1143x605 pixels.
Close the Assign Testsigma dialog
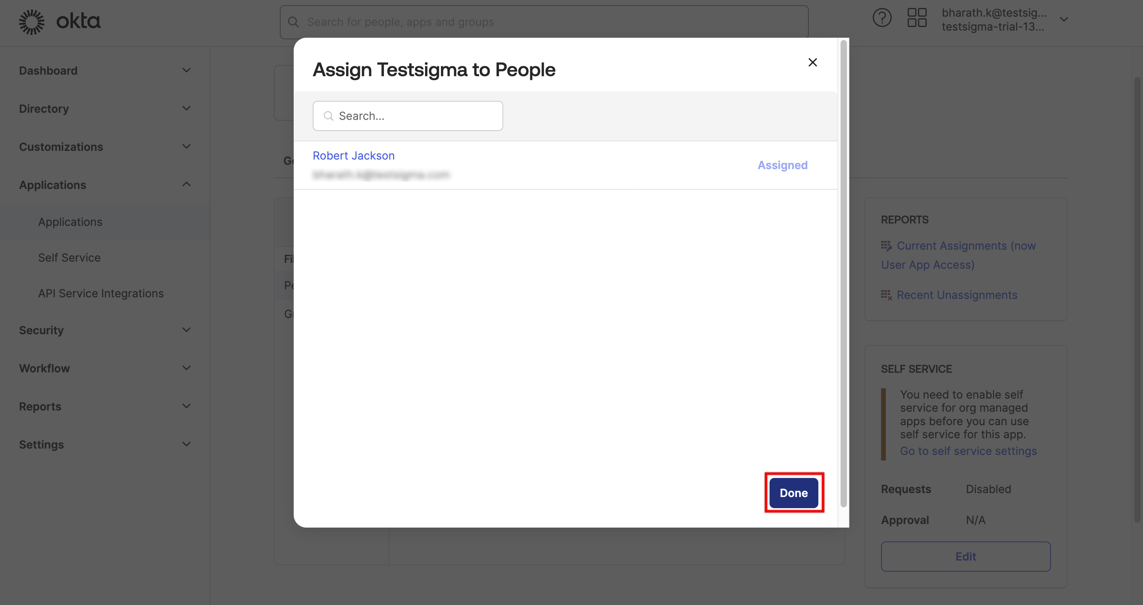coord(812,62)
